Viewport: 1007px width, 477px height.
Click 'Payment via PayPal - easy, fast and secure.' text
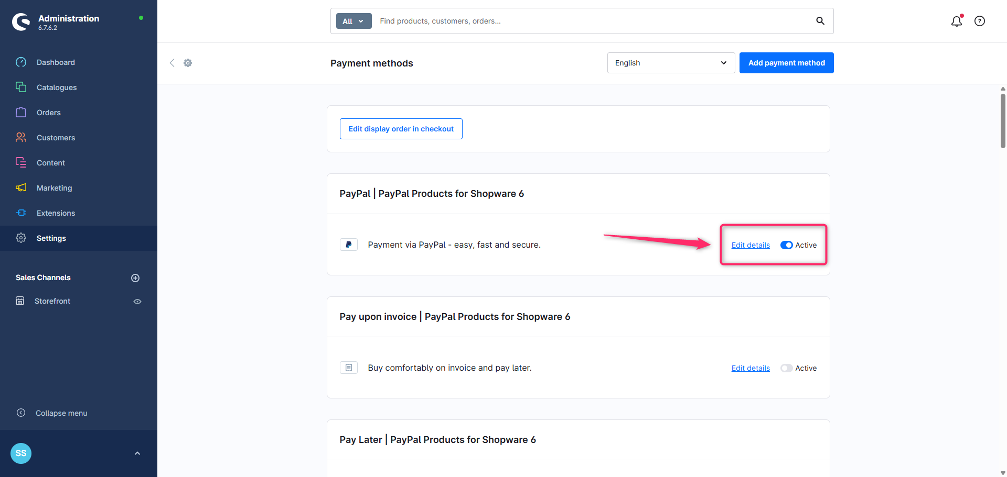point(454,245)
